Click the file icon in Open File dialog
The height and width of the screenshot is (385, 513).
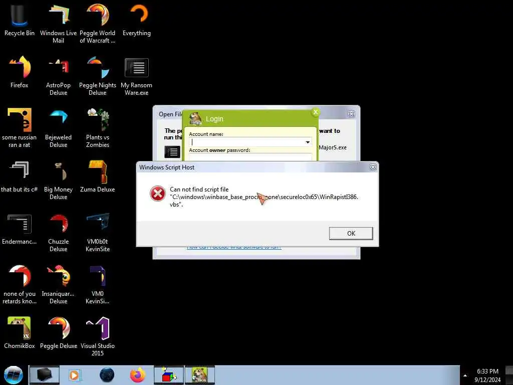coord(172,152)
